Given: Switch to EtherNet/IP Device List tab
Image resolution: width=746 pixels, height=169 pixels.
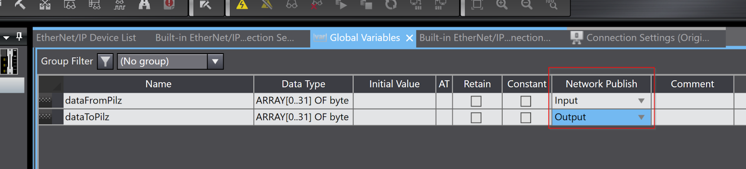Looking at the screenshot, I should tap(86, 38).
